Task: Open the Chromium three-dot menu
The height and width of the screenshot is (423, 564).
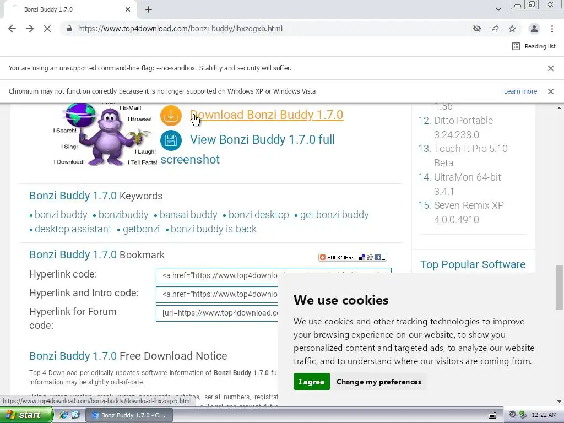Action: pos(552,29)
